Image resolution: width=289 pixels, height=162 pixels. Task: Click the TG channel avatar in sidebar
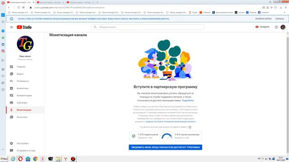pos(25,44)
